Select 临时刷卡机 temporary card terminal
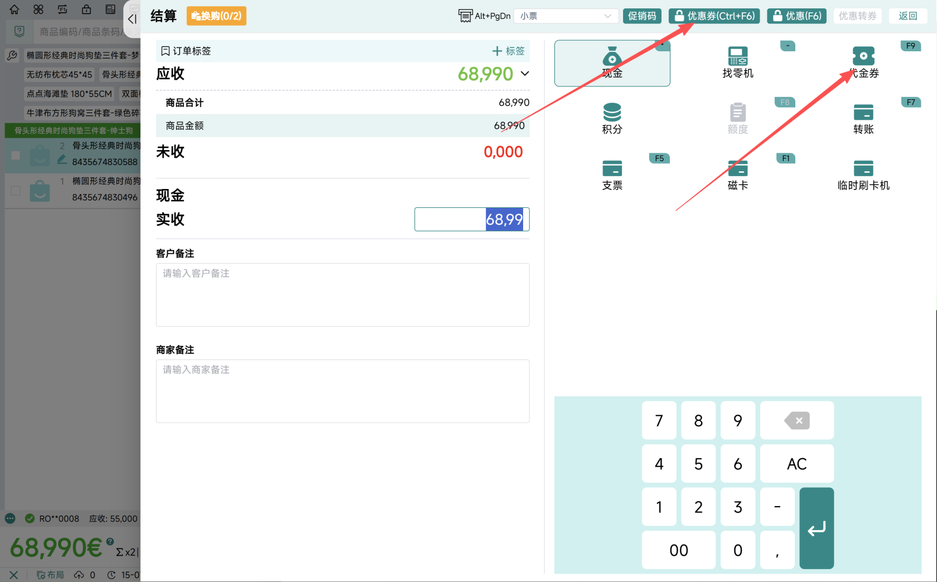Image resolution: width=937 pixels, height=582 pixels. point(863,175)
